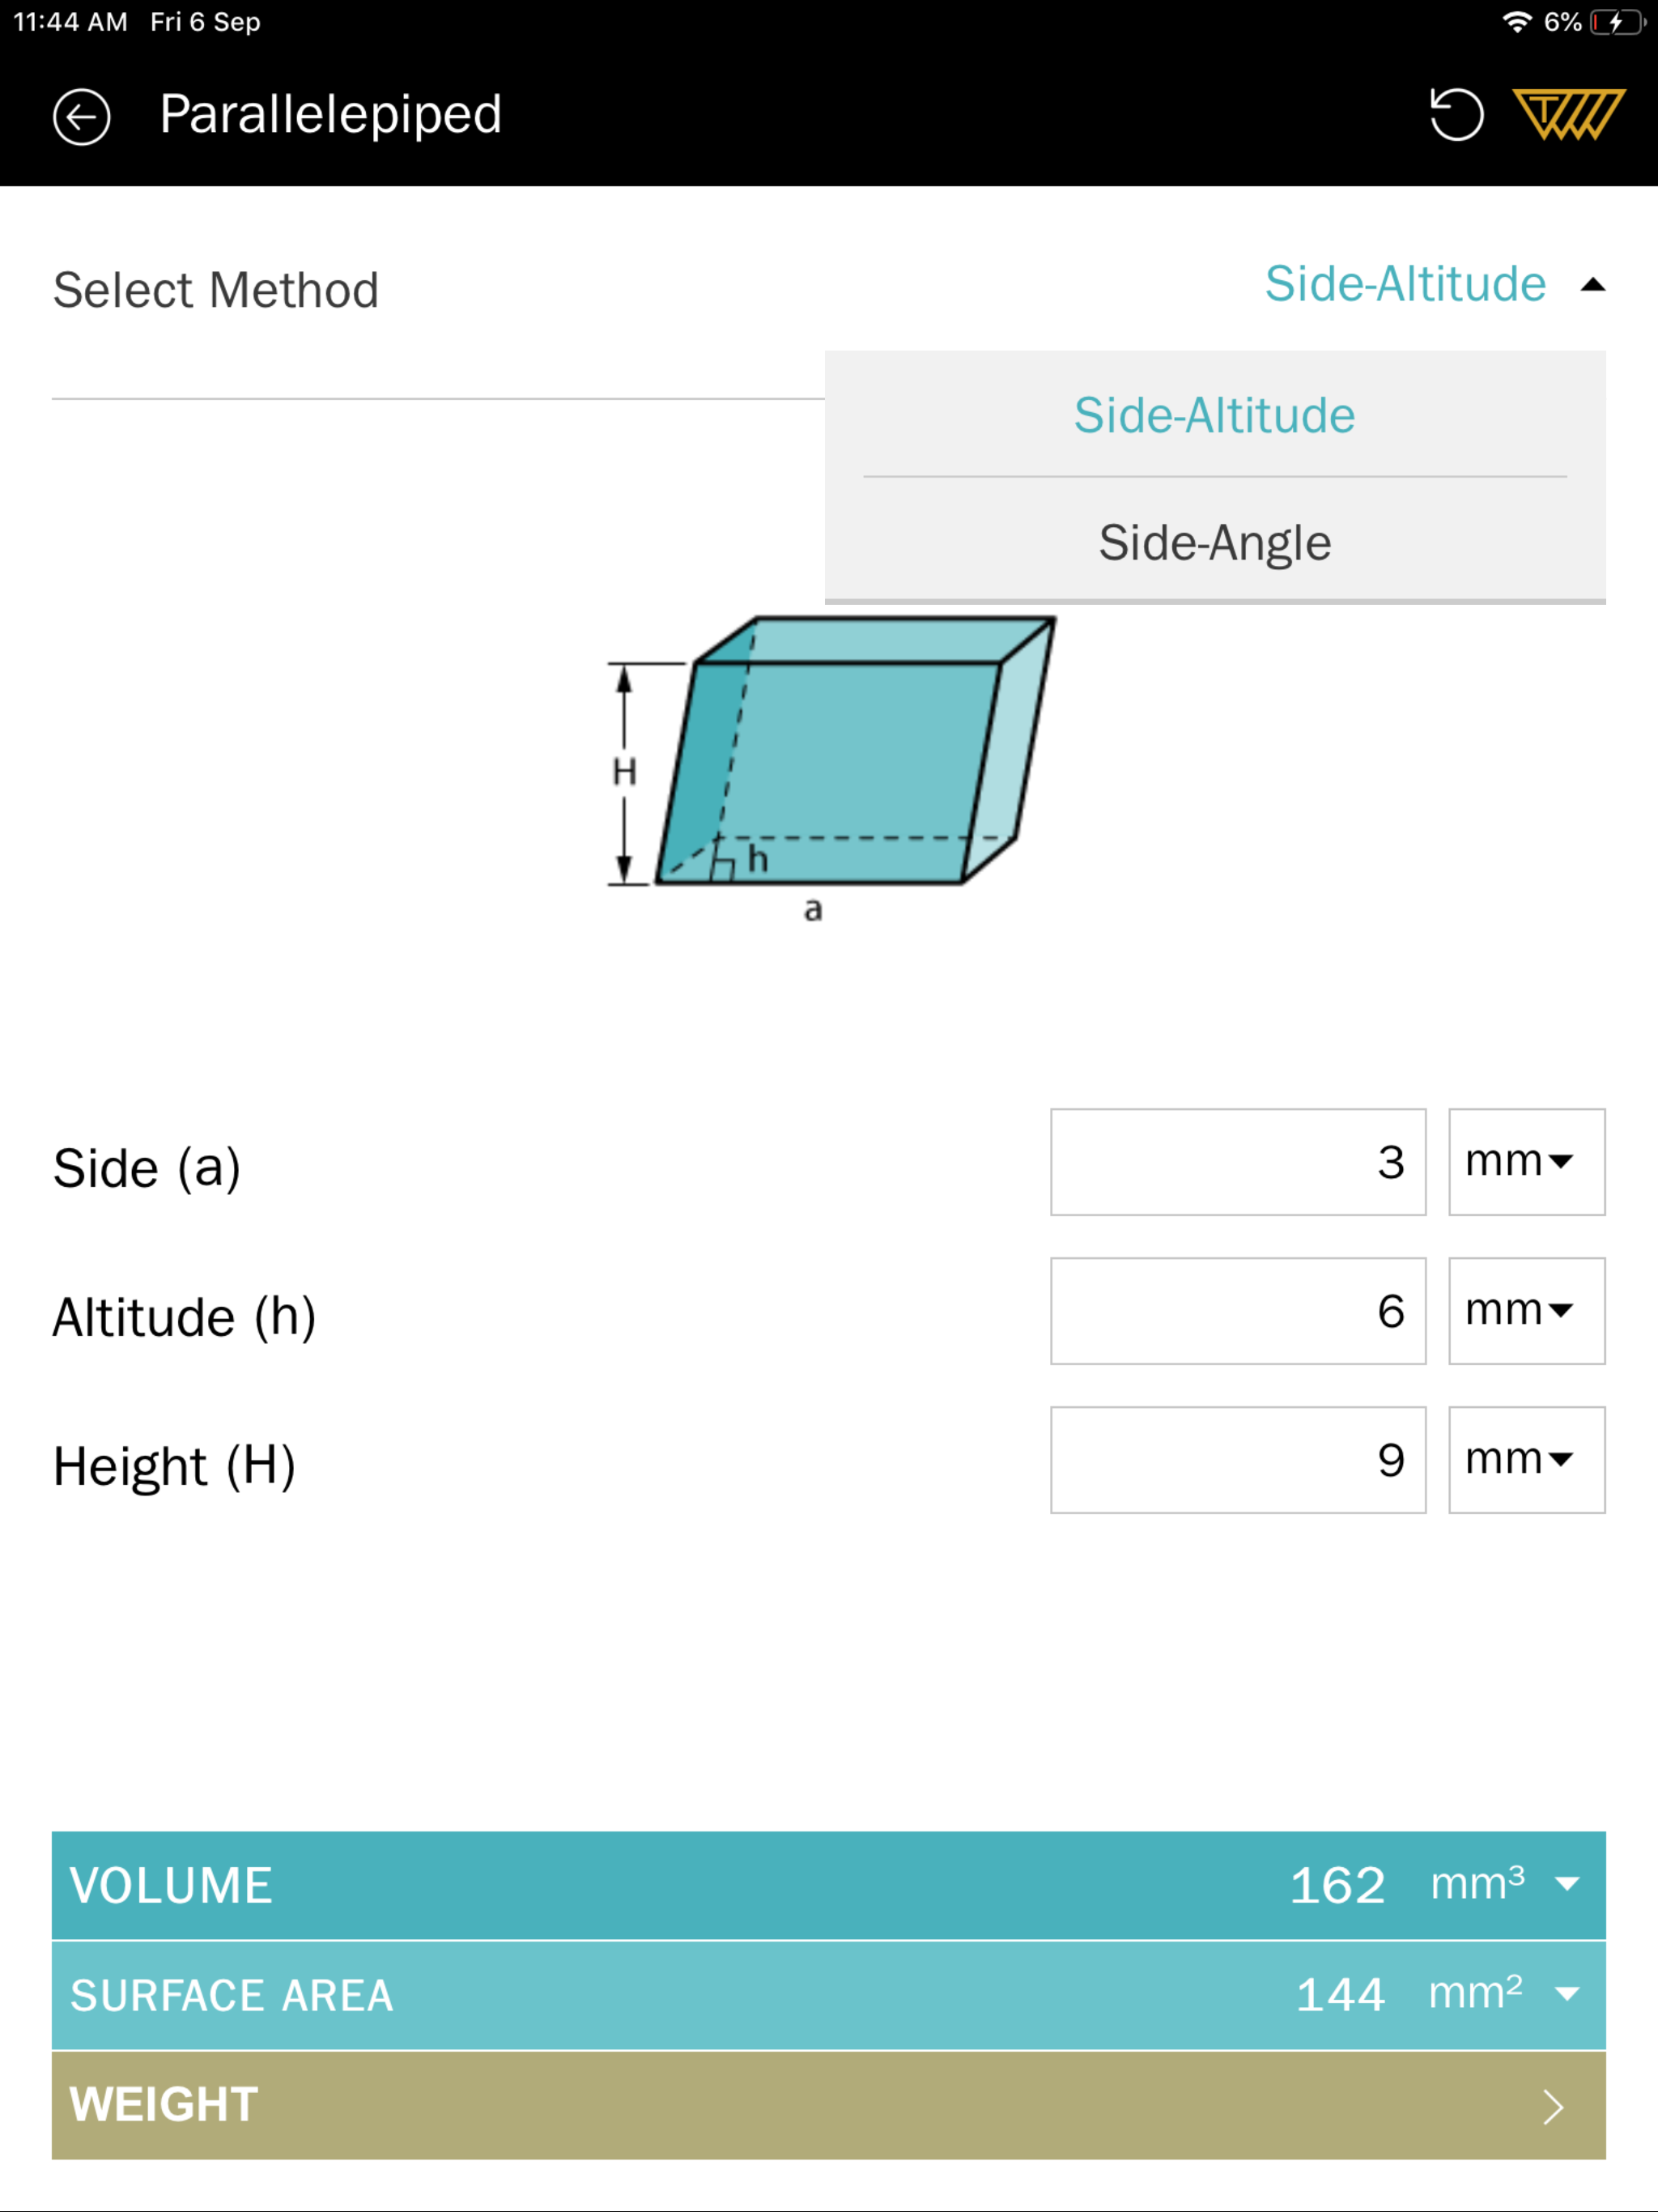Click the back arrow to leave Parallelepiped
Image resolution: width=1658 pixels, height=2212 pixels.
83,115
